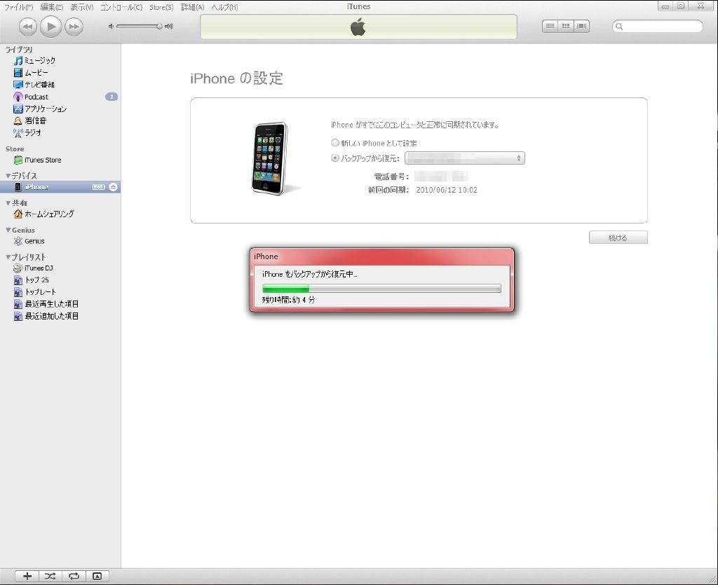Toggle shuffle mode

(x=50, y=577)
